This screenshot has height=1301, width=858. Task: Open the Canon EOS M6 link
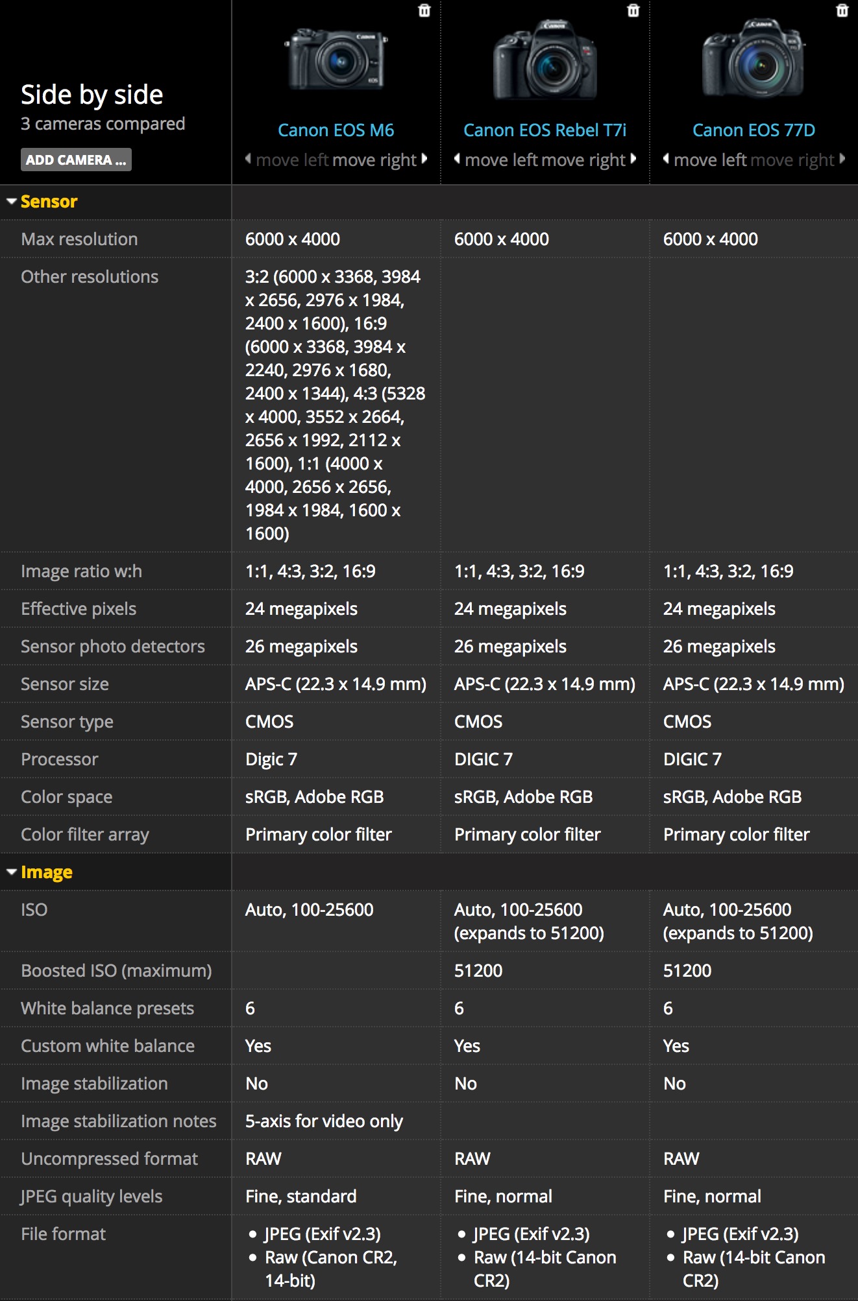pyautogui.click(x=336, y=130)
